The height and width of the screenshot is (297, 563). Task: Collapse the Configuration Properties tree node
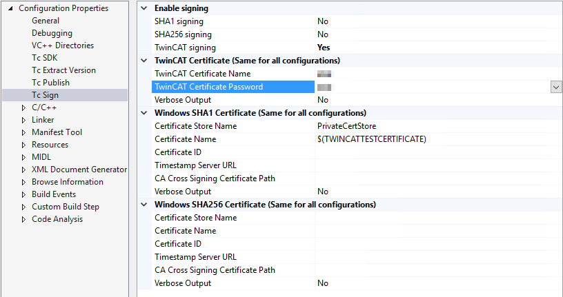[11, 8]
